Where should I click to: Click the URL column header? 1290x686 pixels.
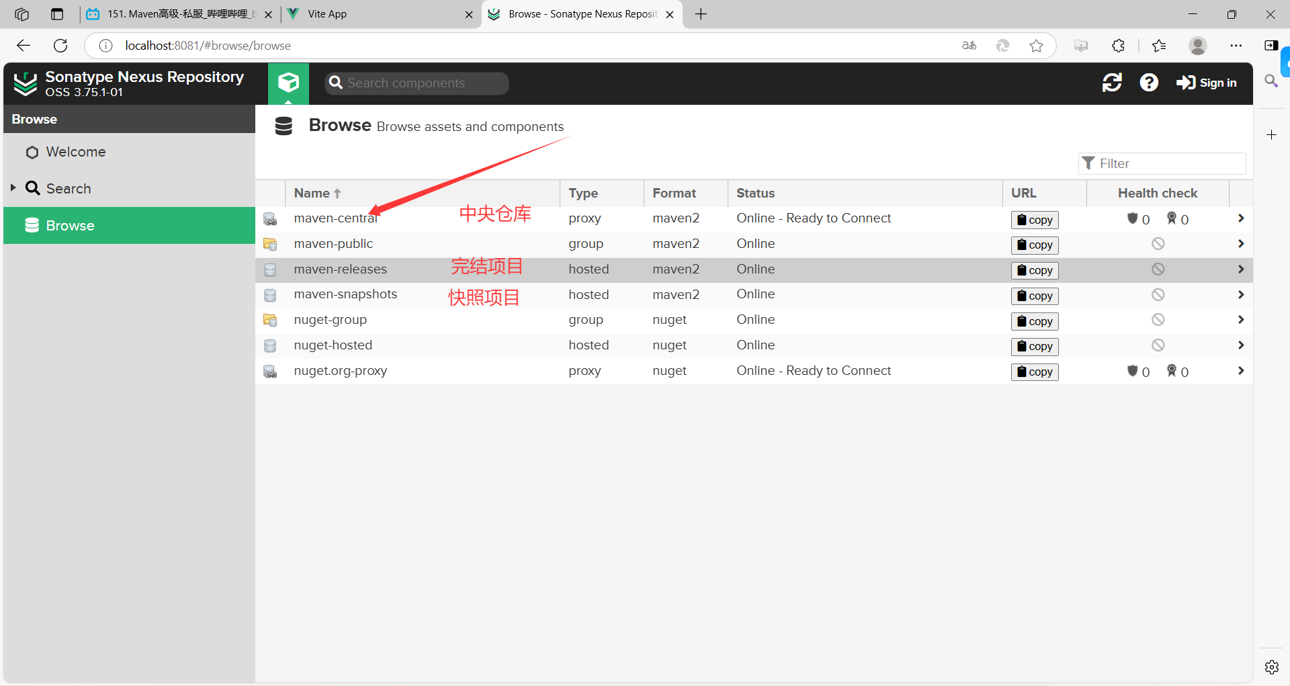coord(1045,193)
